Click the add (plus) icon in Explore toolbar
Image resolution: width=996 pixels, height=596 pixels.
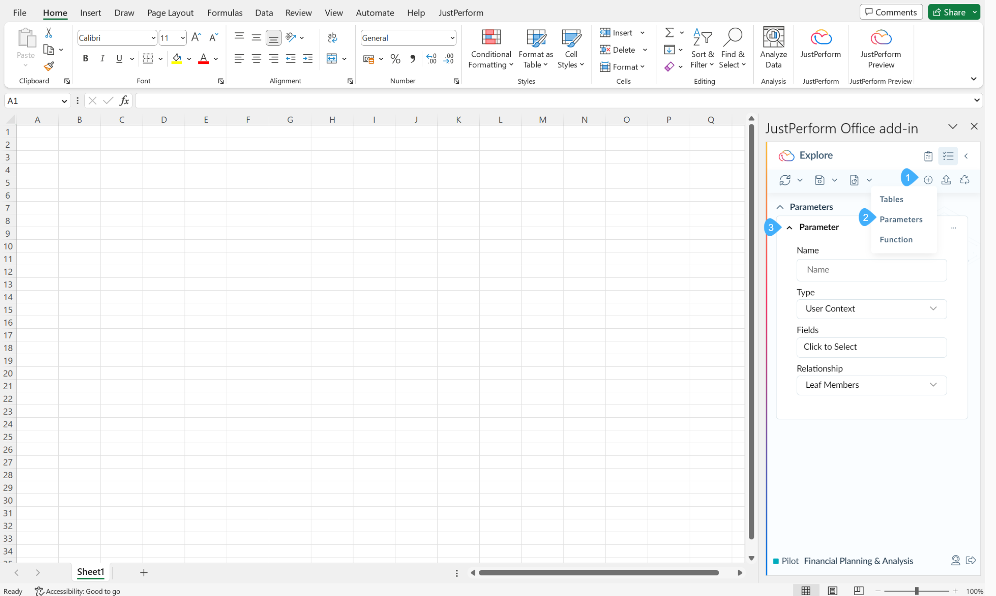(x=928, y=180)
